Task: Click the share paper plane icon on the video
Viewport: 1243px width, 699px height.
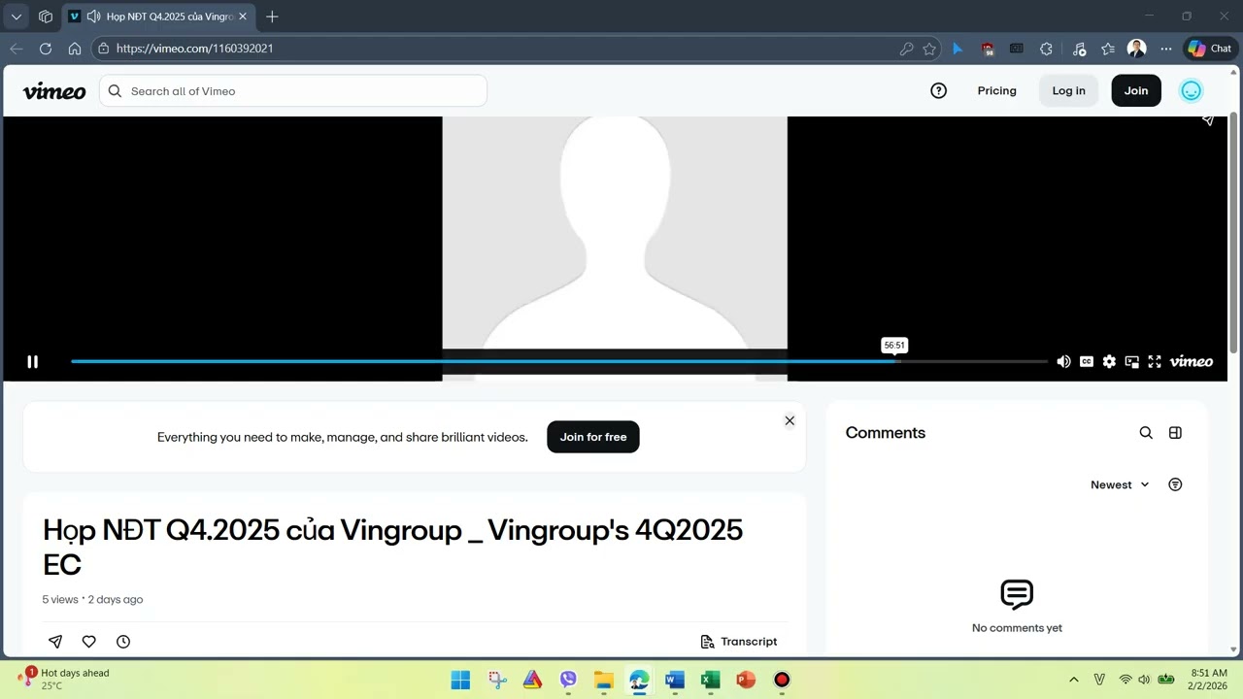Action: (x=1208, y=120)
